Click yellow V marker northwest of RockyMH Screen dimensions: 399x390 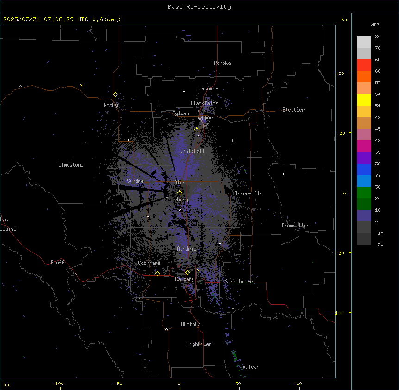81,85
